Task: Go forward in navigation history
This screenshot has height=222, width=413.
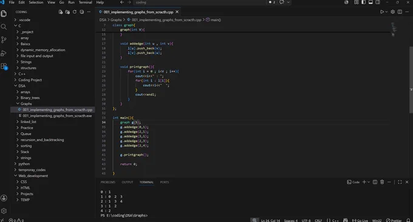Action: click(x=129, y=2)
